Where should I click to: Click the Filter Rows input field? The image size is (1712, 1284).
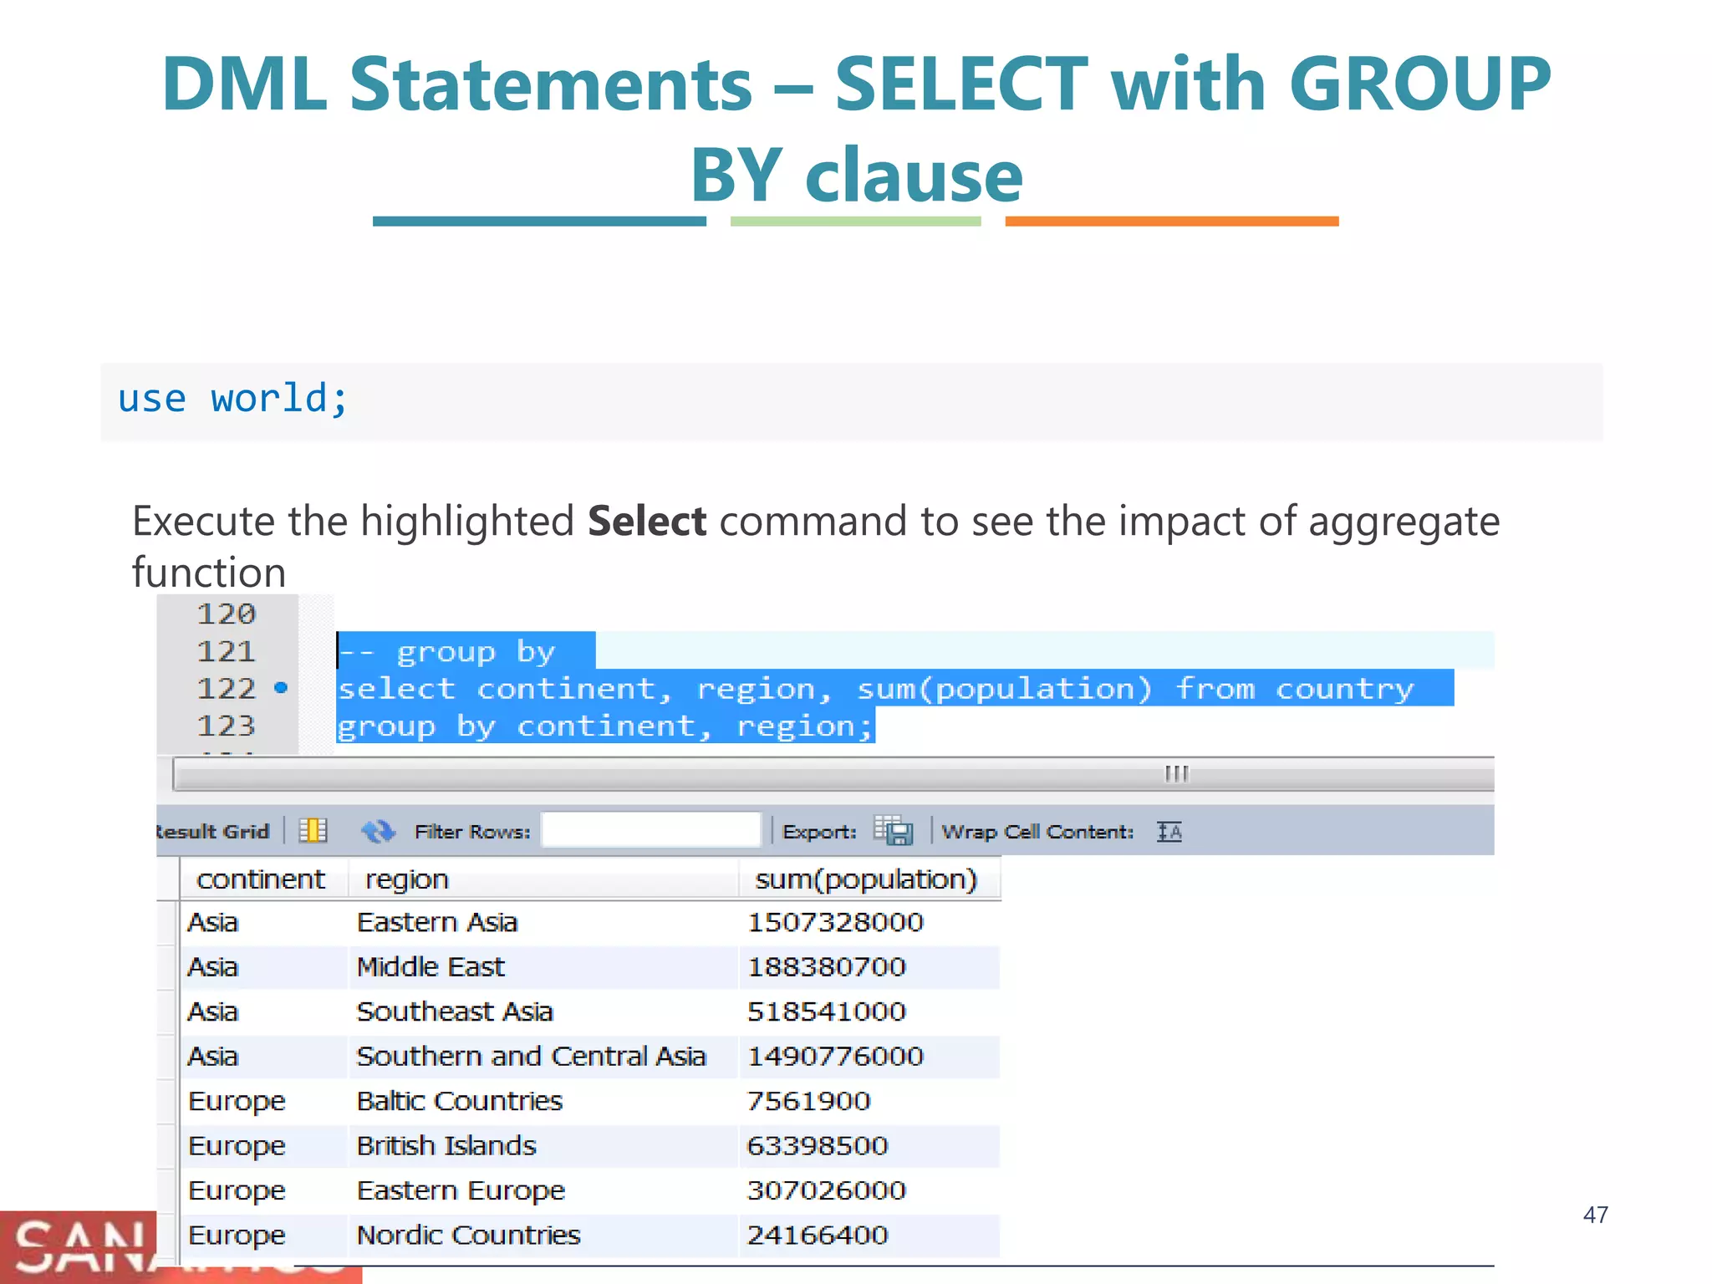coord(650,830)
